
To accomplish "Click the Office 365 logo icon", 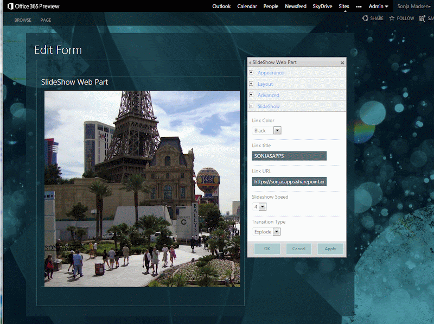I will click(x=10, y=7).
